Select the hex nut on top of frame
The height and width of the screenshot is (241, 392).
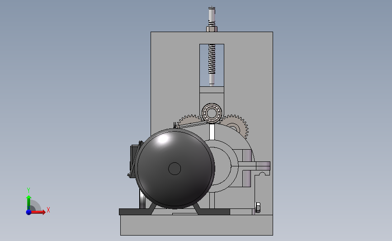[x=212, y=29]
